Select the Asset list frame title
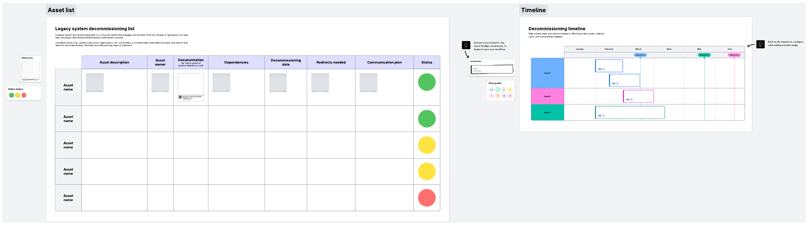Screen dimensions: 808x226 click(61, 10)
